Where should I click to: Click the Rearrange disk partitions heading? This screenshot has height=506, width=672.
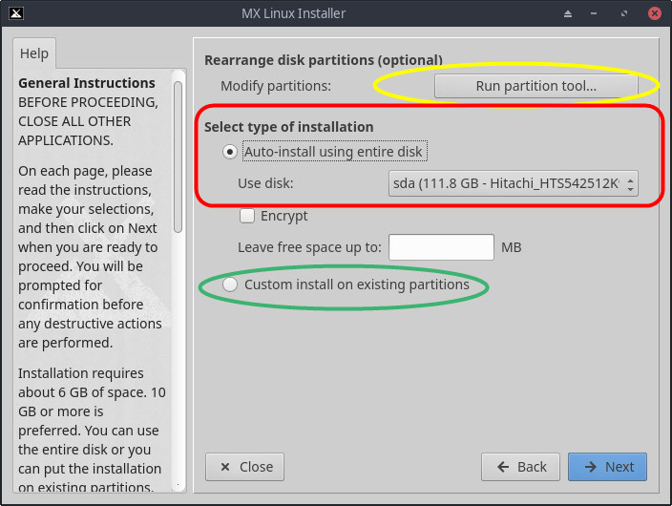coord(324,60)
